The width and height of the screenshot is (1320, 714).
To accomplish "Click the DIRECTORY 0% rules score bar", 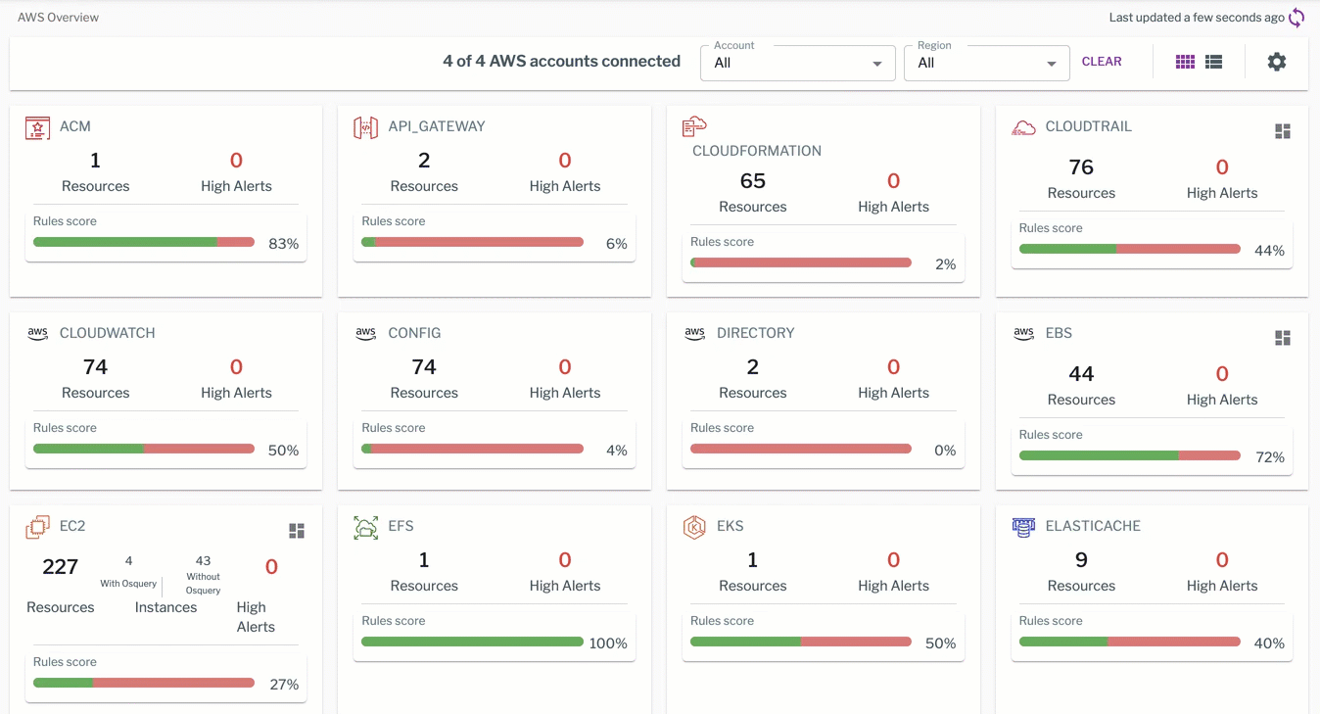I will pyautogui.click(x=801, y=449).
